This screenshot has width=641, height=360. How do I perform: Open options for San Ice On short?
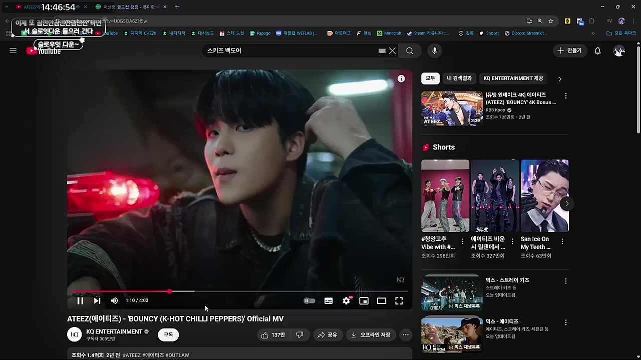[562, 241]
